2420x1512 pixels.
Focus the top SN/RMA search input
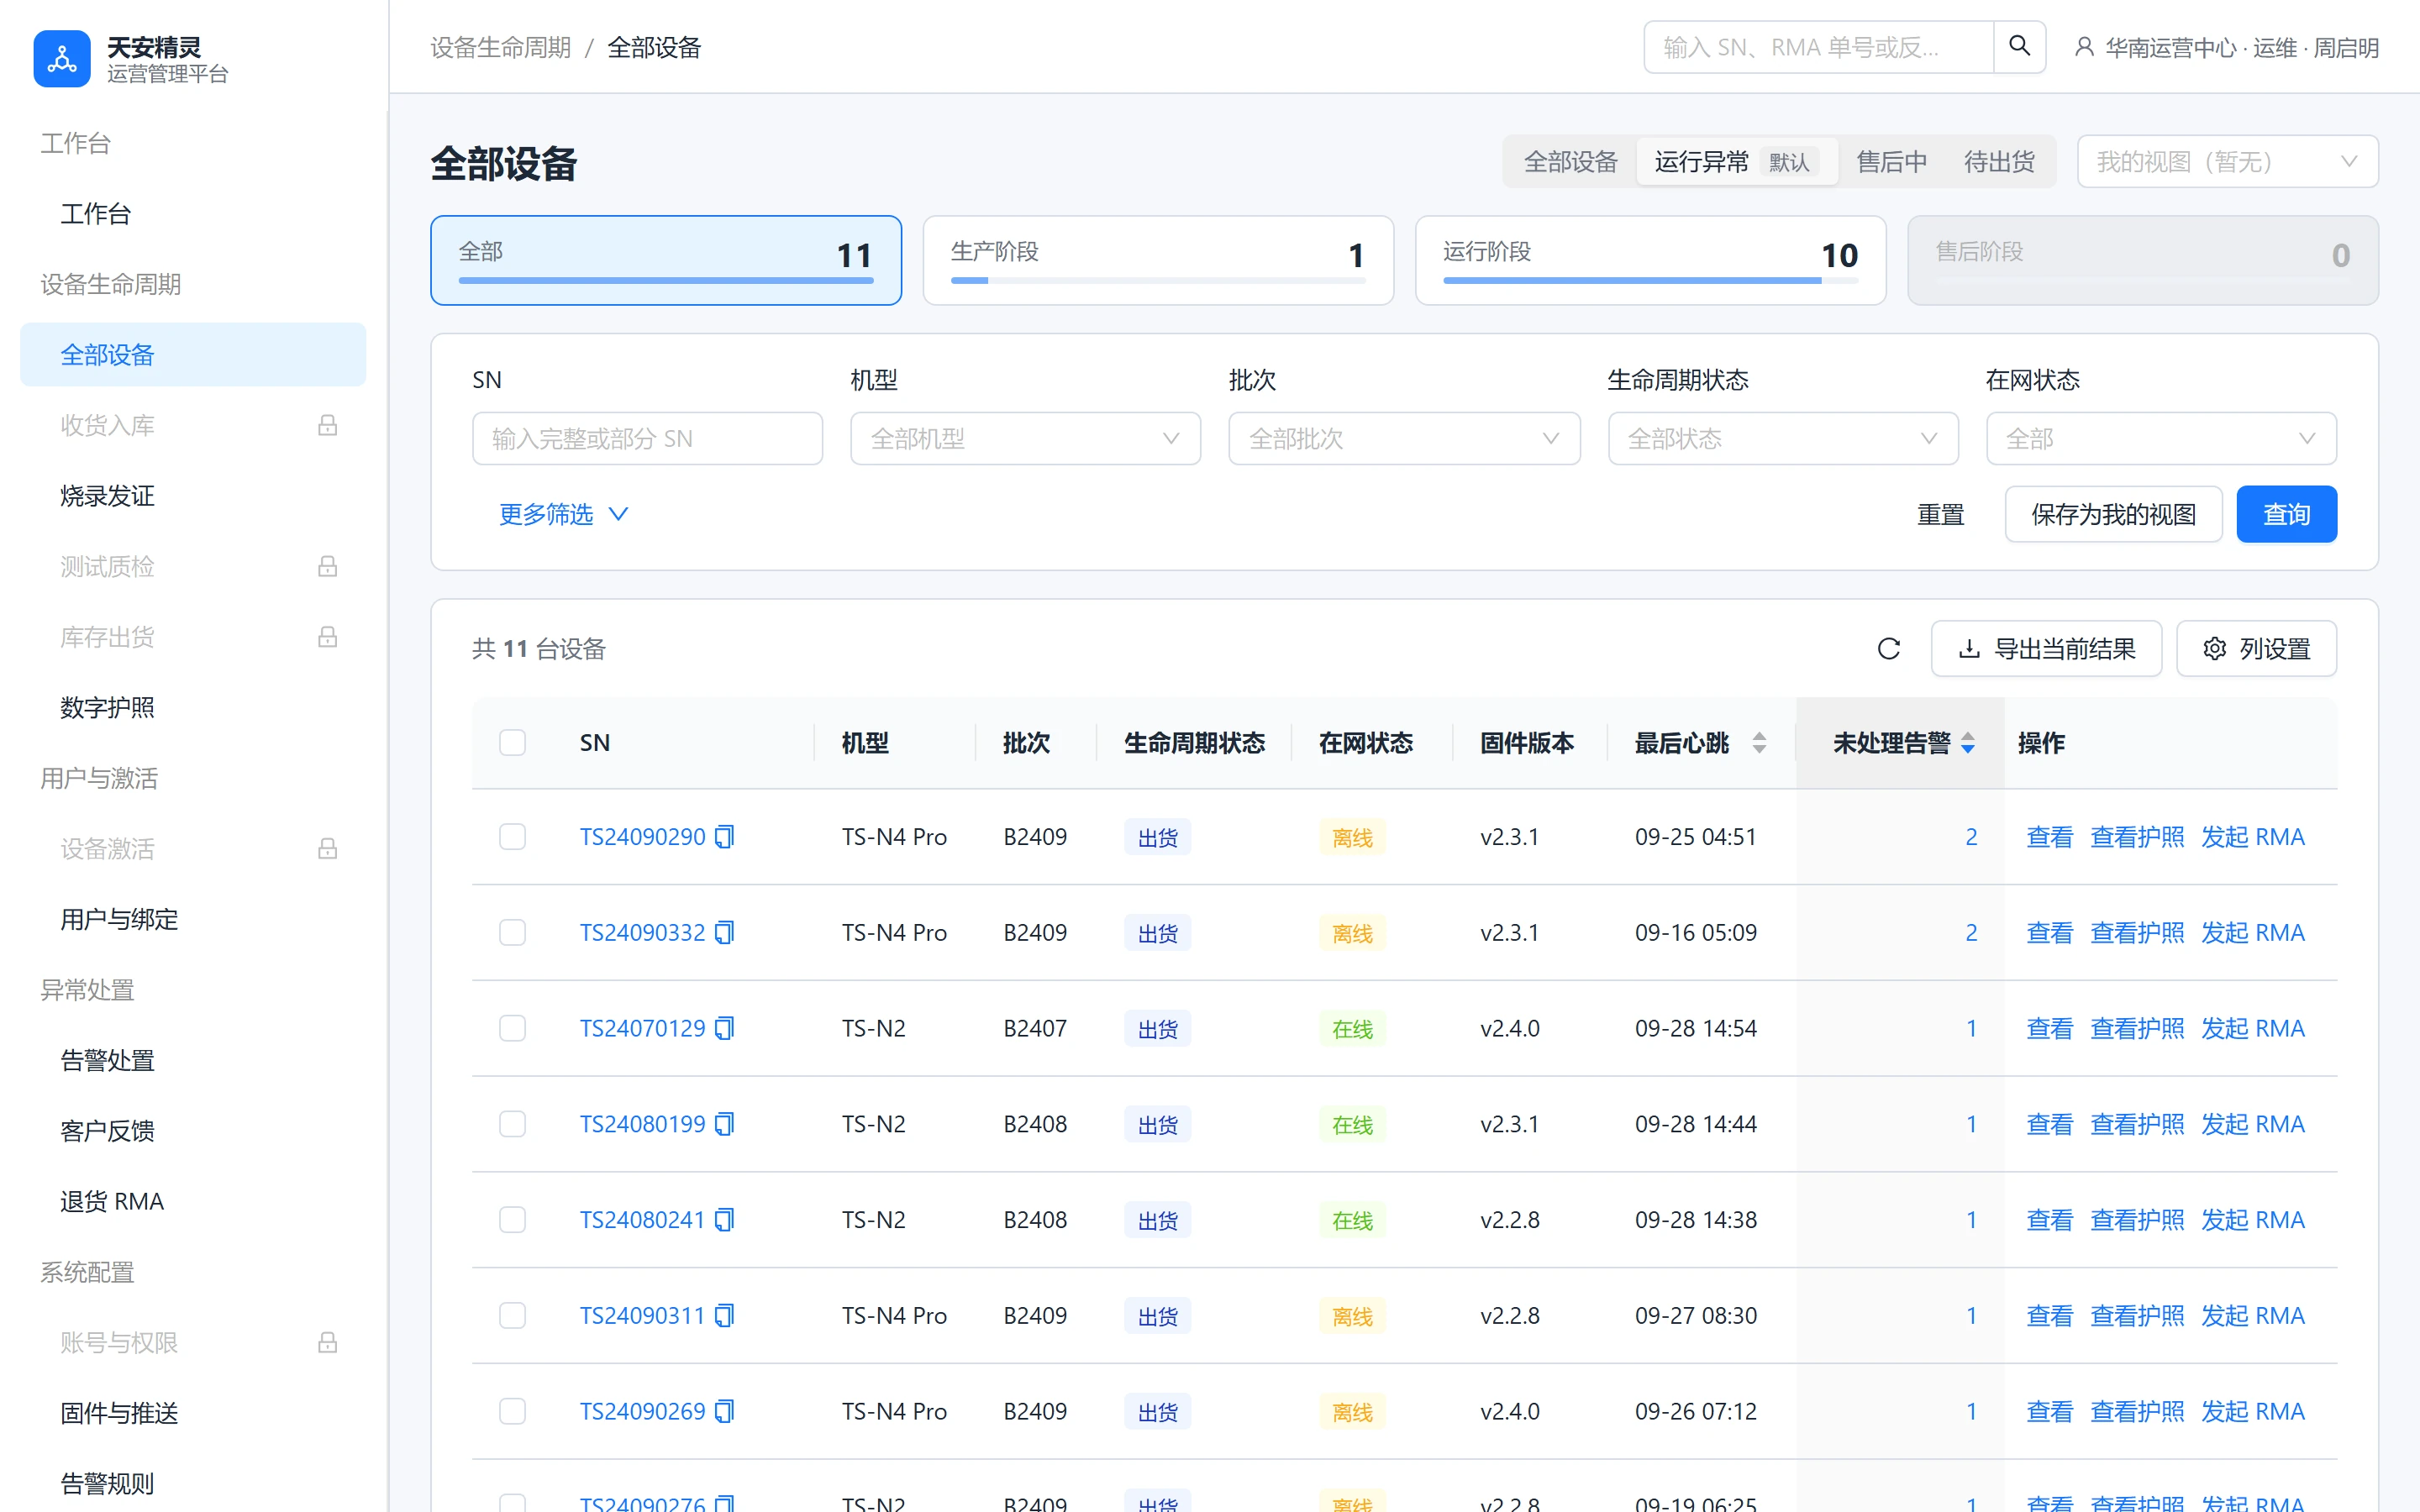[x=1818, y=47]
